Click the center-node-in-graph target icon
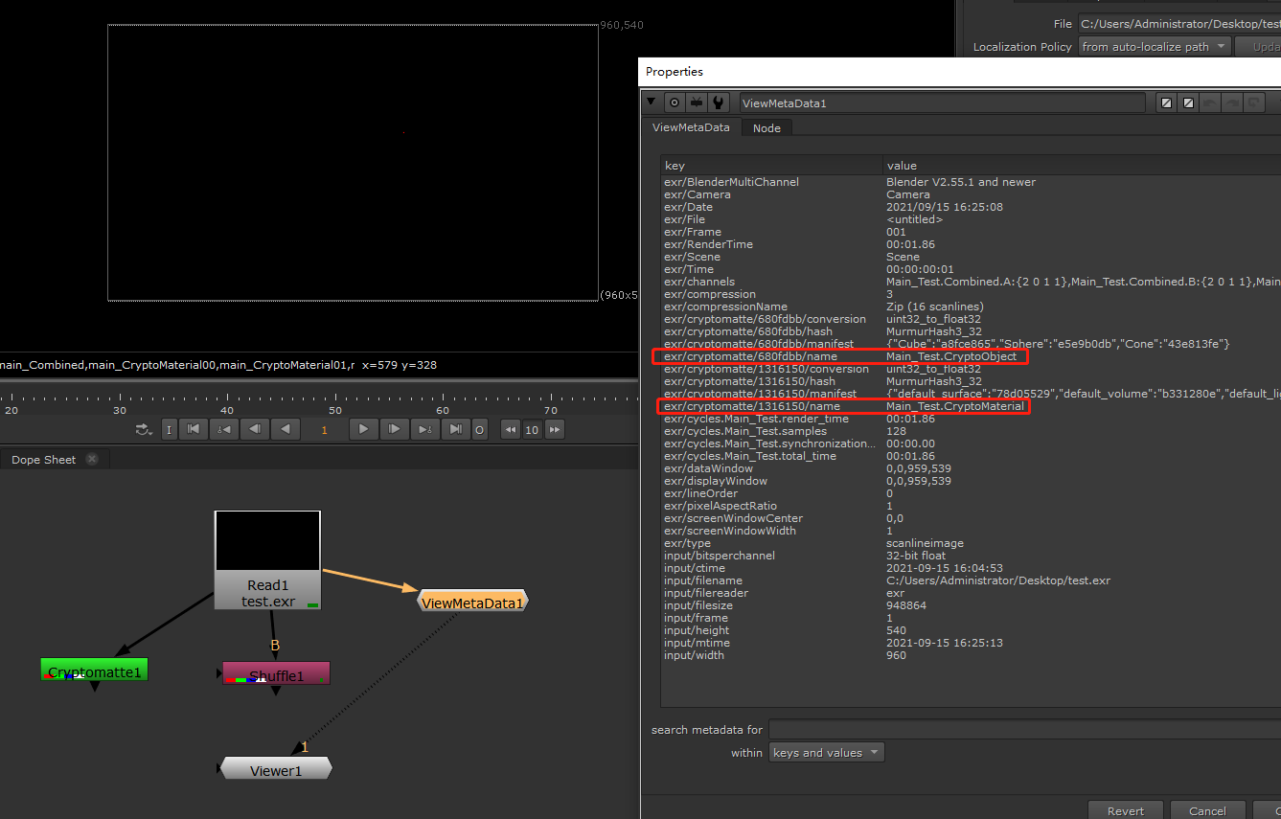The width and height of the screenshot is (1281, 819). click(674, 102)
